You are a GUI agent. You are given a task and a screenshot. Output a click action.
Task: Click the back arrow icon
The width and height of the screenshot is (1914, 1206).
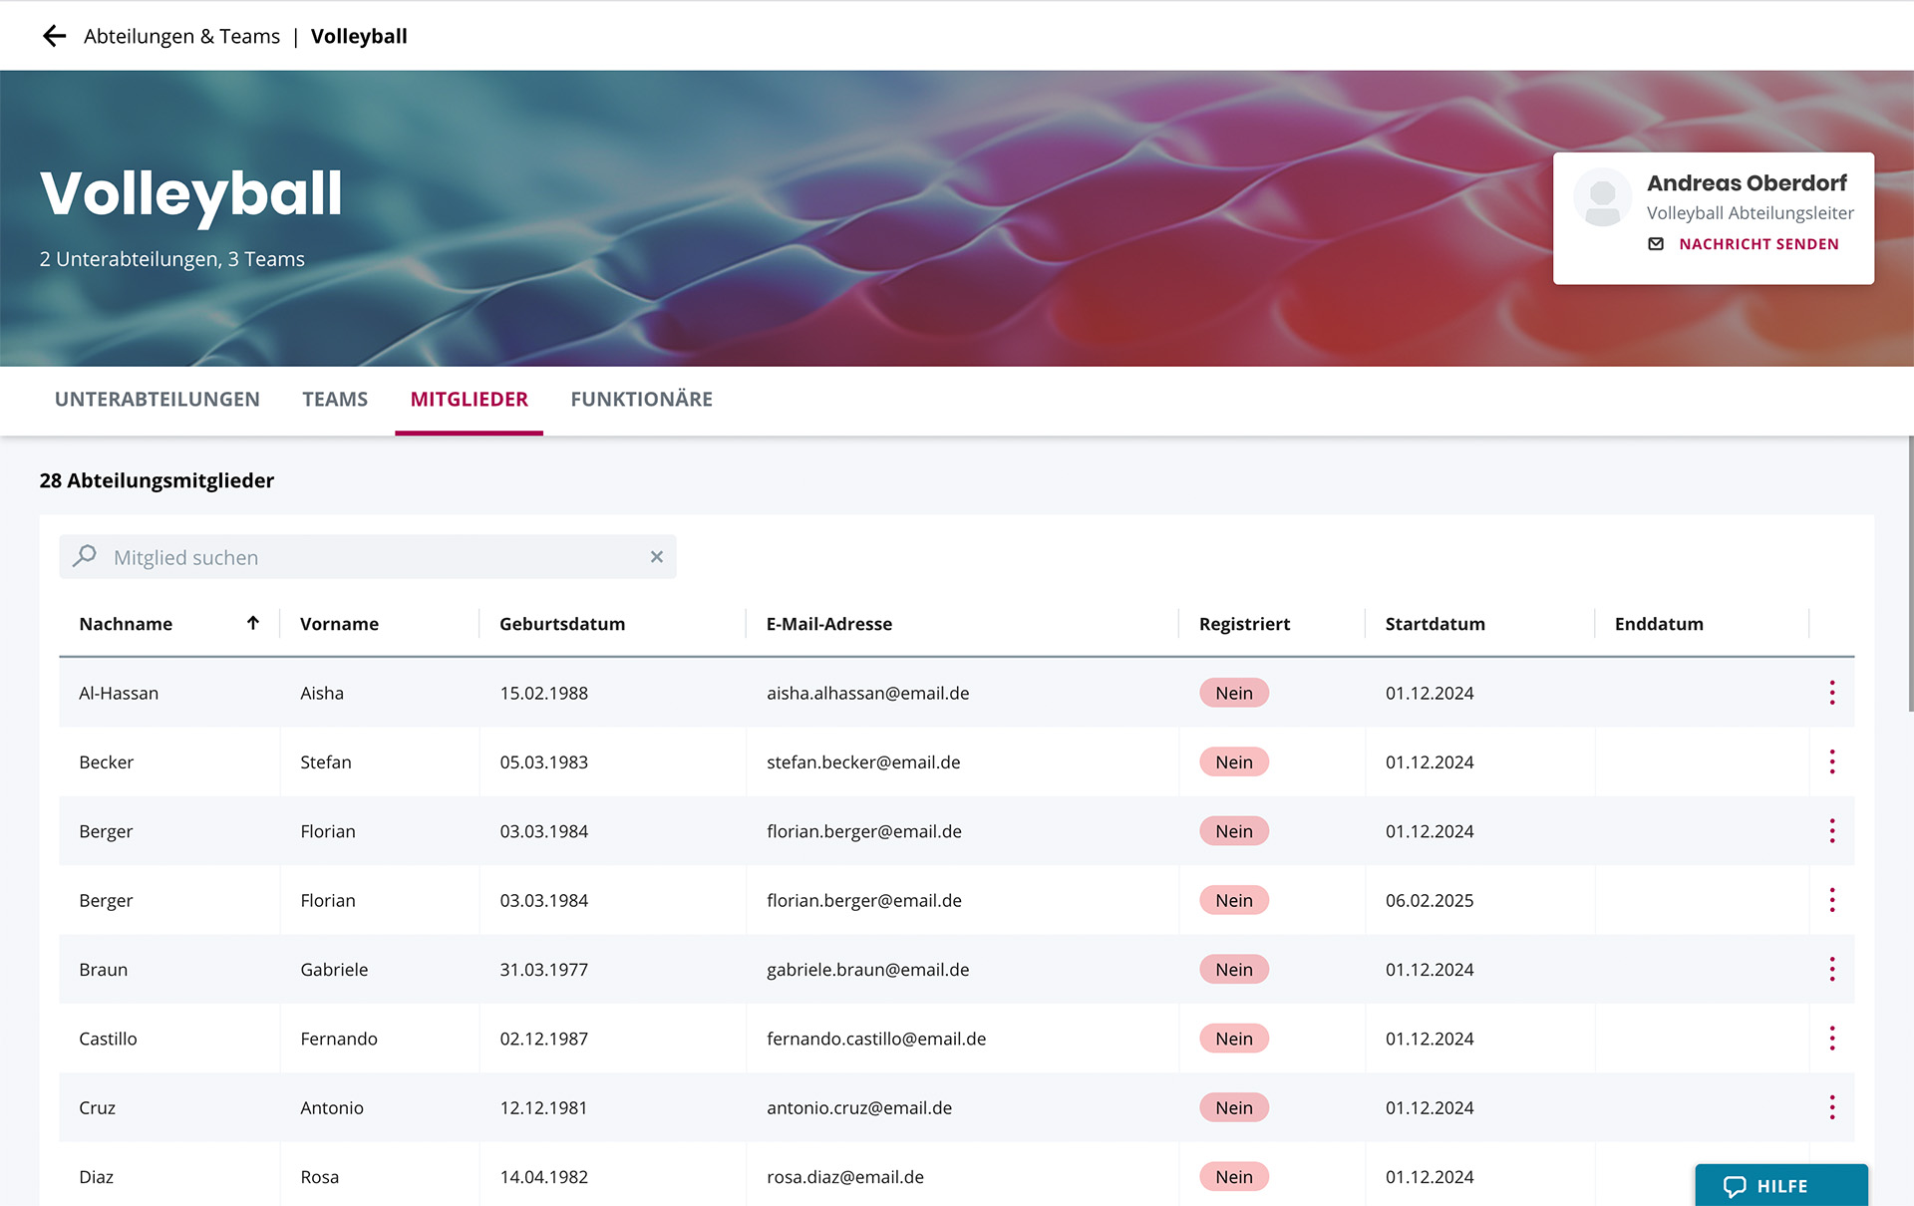click(x=54, y=37)
